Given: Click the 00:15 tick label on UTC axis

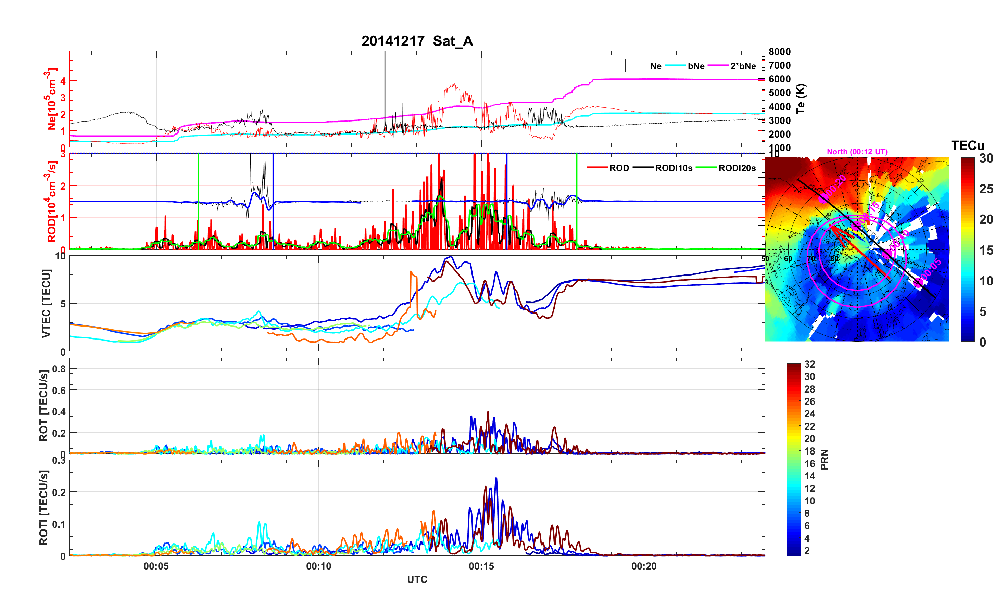Looking at the screenshot, I should tap(481, 566).
